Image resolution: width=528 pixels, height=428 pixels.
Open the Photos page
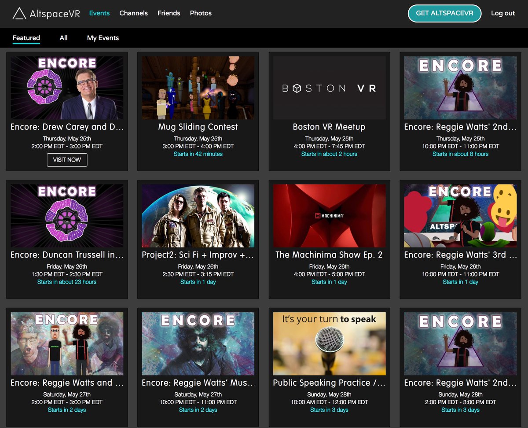point(201,13)
